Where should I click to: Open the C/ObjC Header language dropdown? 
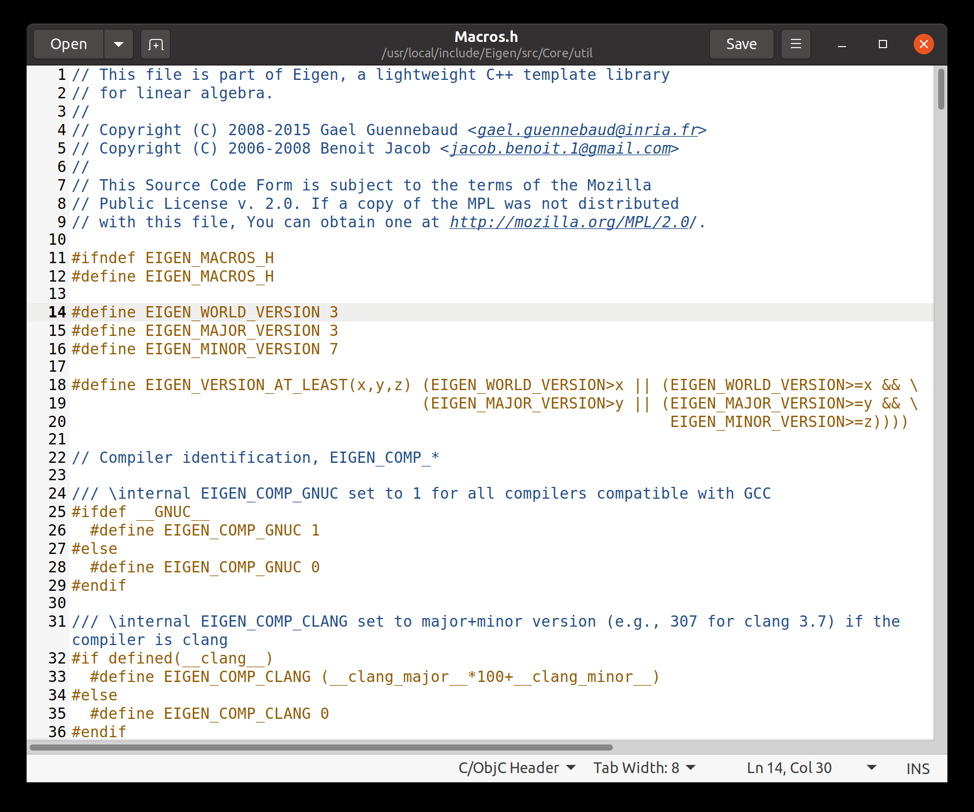coord(517,767)
